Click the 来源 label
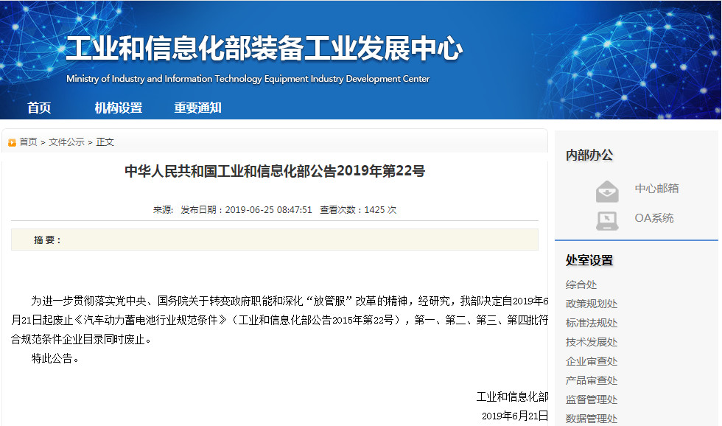Image resolution: width=722 pixels, height=426 pixels. pos(163,210)
